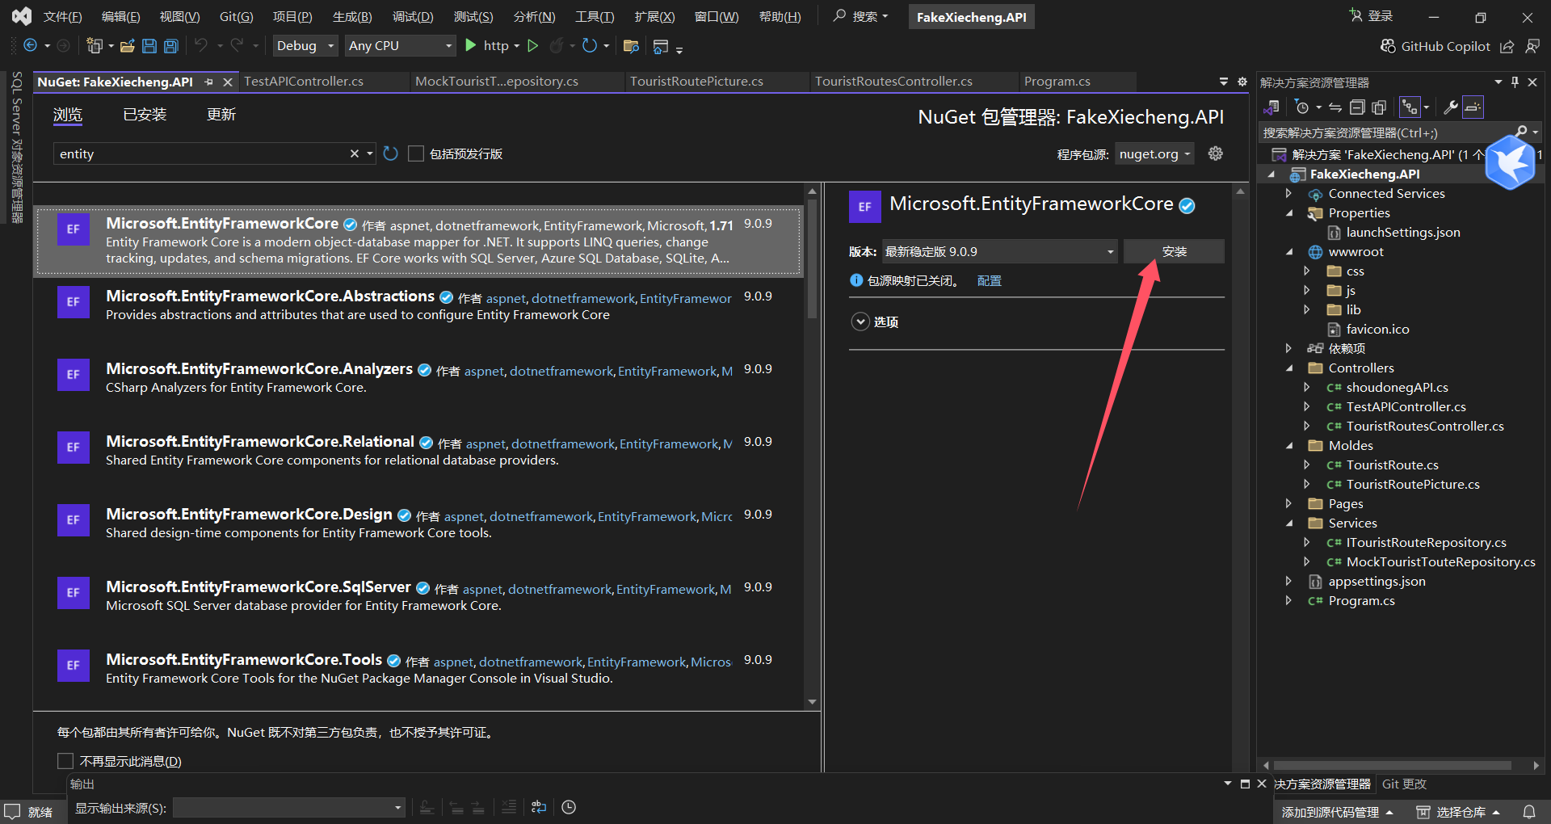Image resolution: width=1551 pixels, height=824 pixels.
Task: Open the Debug (调试) menu
Action: [413, 17]
